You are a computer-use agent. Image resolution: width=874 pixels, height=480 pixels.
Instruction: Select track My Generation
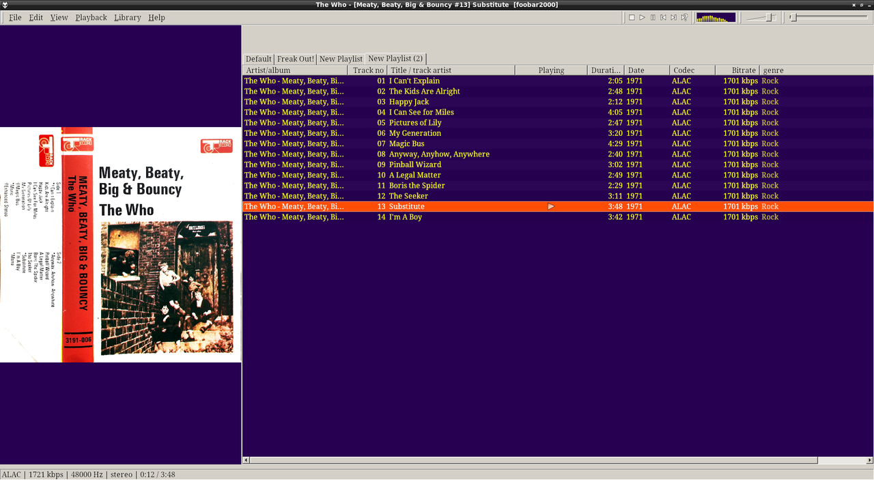point(558,133)
